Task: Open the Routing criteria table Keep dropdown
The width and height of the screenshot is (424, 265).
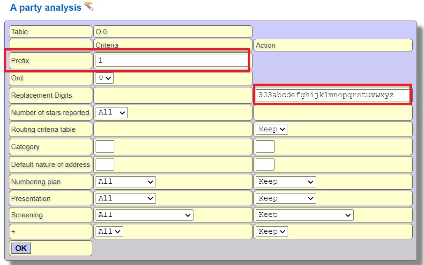Action: [272, 129]
